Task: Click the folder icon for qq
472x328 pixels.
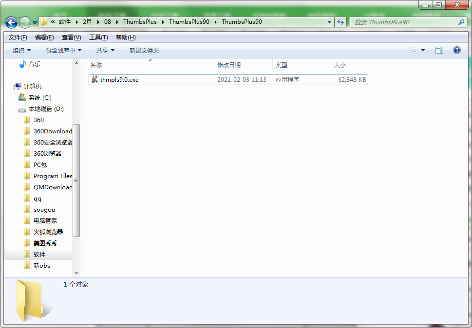Action: pos(27,198)
